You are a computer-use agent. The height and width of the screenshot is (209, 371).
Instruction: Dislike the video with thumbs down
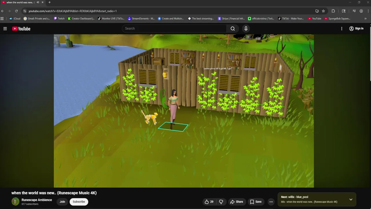221,202
